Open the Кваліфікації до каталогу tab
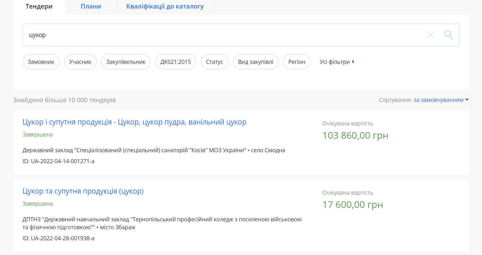Screen dimensions: 482x255 click(165, 7)
